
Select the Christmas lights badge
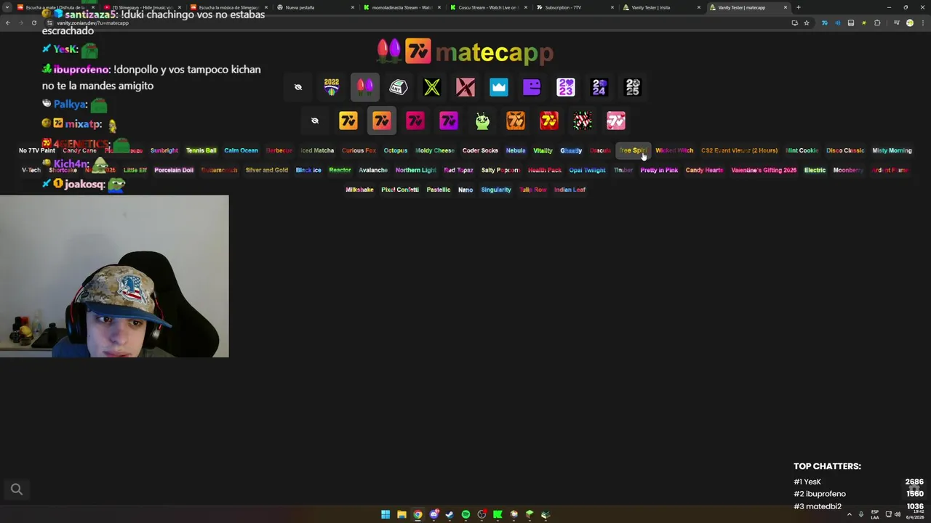click(x=365, y=87)
